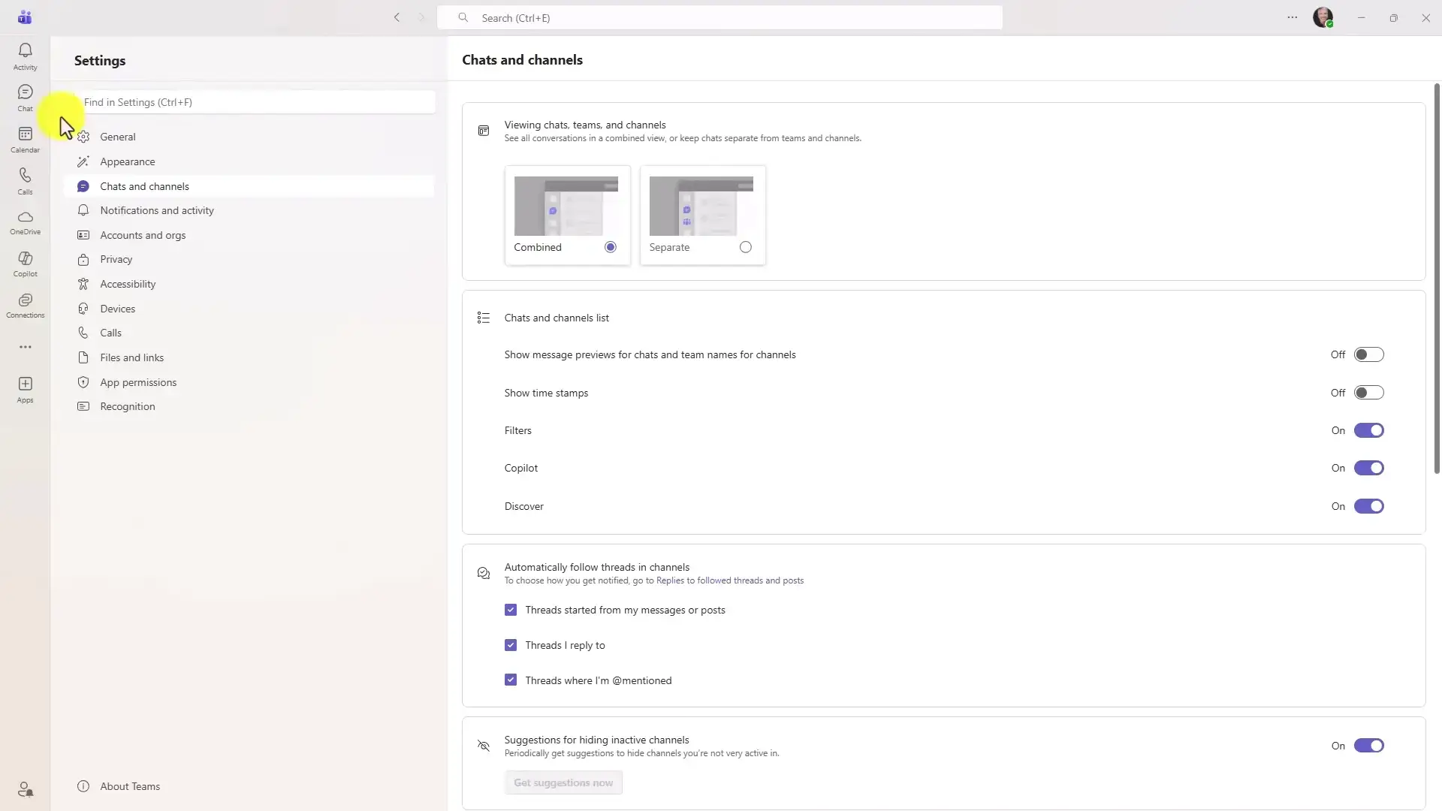
Task: Uncheck Threads started from my messages
Action: pos(511,610)
